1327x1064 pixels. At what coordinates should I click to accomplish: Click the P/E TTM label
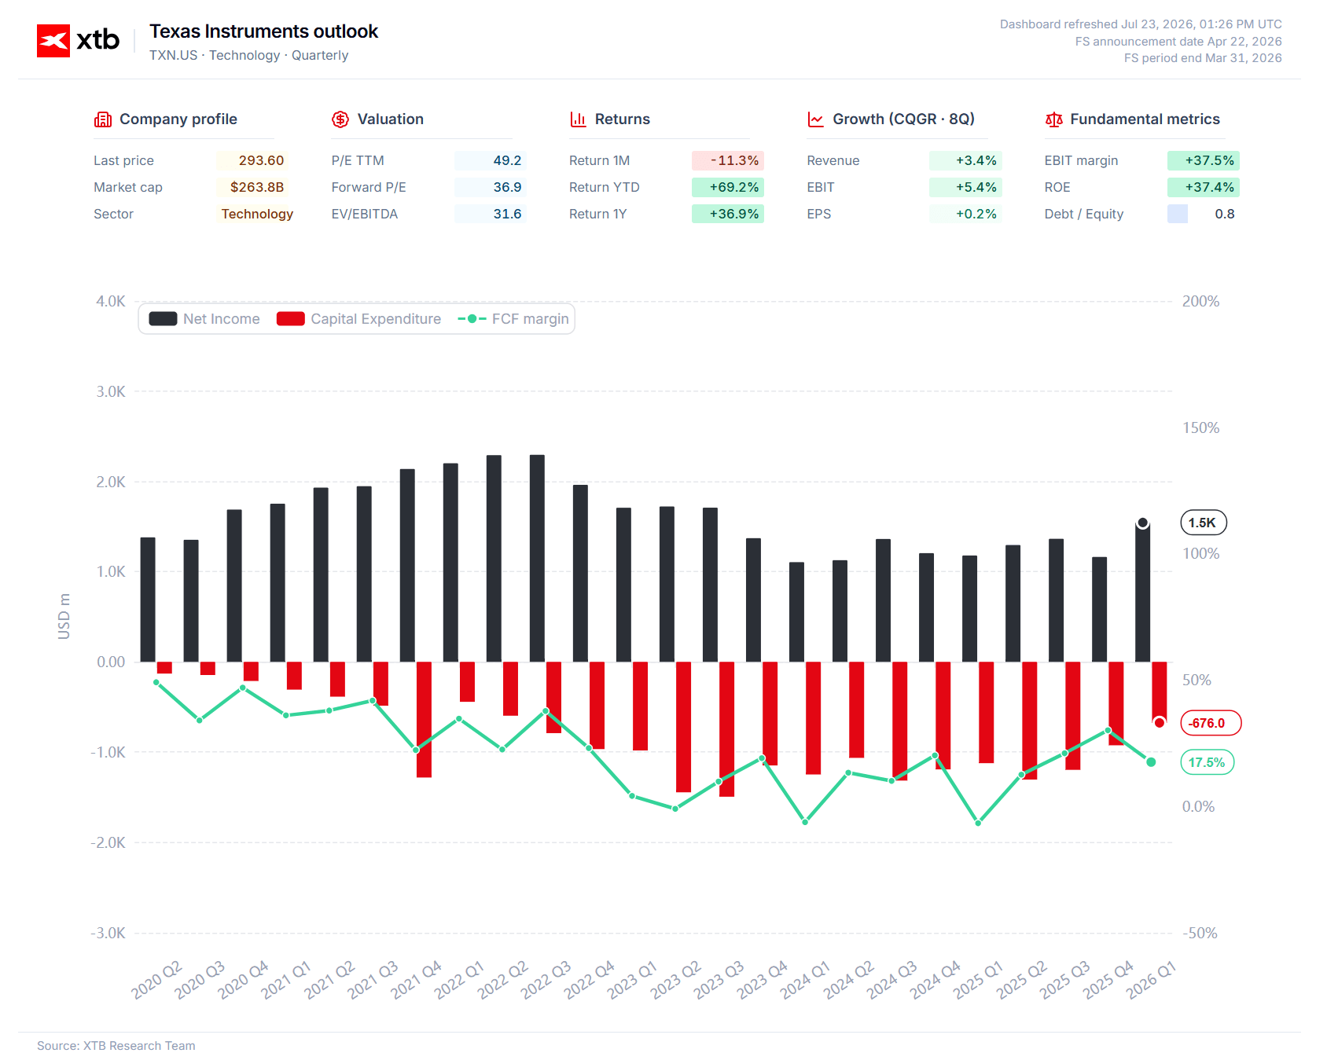[x=358, y=160]
